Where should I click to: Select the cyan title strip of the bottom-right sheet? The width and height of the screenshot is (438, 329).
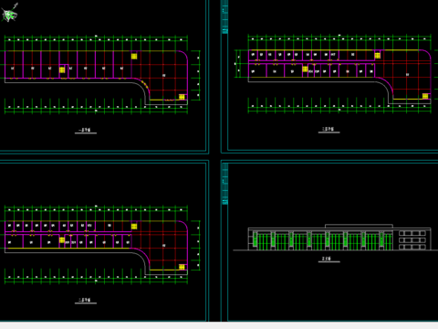click(225, 184)
